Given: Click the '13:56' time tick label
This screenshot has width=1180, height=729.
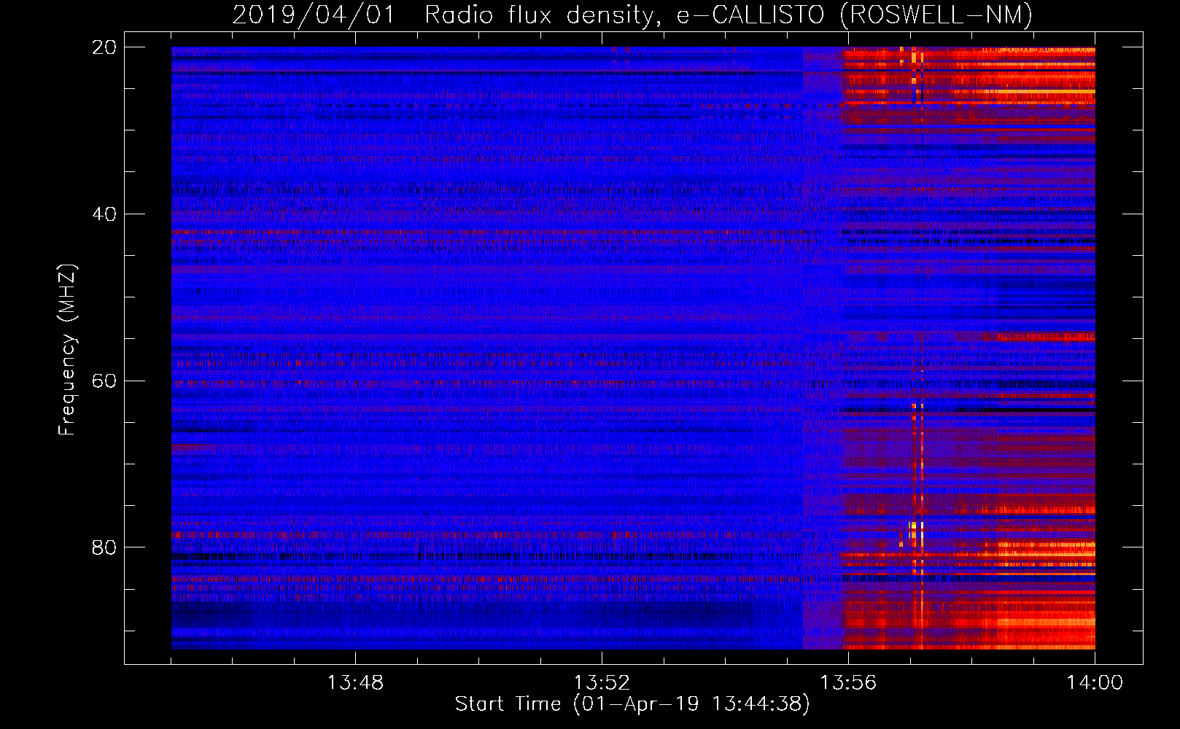Looking at the screenshot, I should pyautogui.click(x=848, y=683).
